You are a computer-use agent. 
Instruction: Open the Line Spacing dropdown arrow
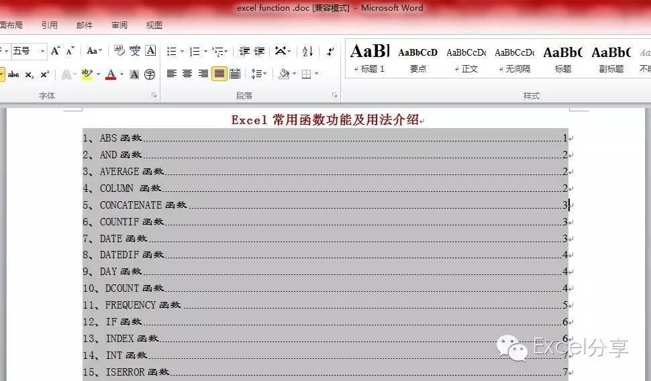click(265, 74)
